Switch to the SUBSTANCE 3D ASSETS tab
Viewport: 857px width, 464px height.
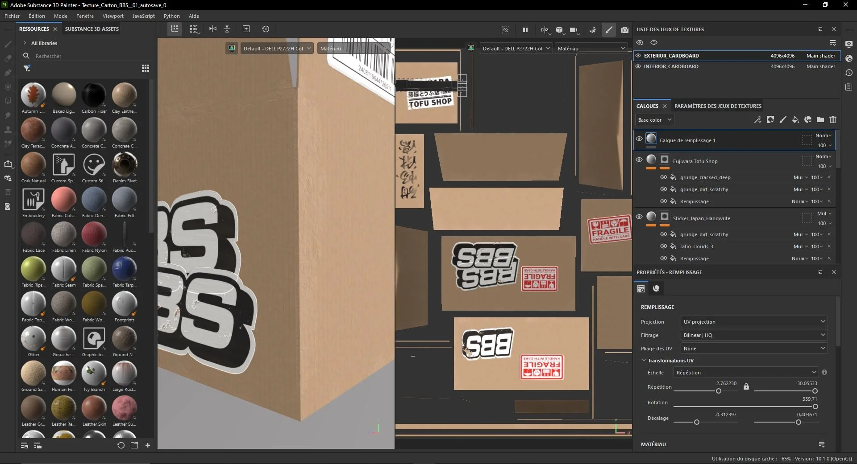(x=92, y=29)
